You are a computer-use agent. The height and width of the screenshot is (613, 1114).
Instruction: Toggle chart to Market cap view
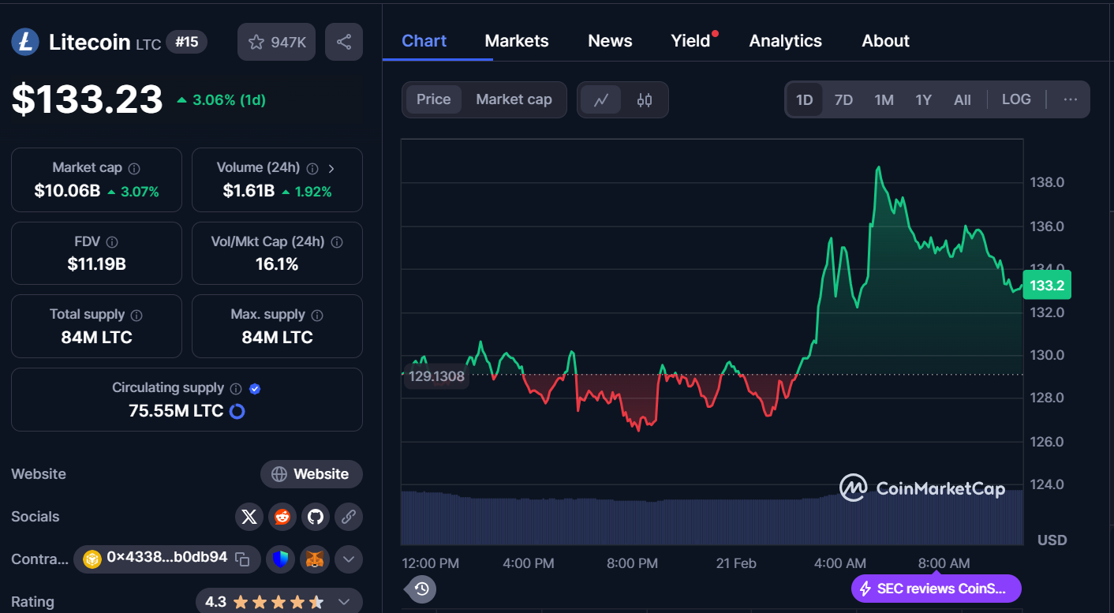coord(514,99)
